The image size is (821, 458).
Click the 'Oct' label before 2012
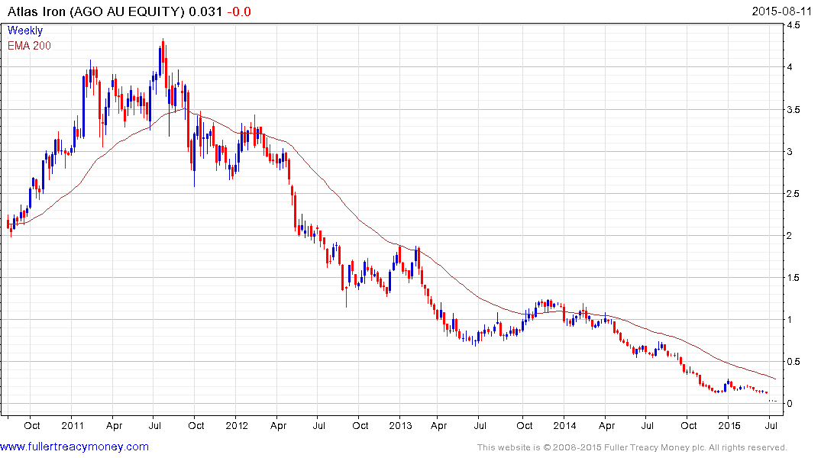[x=196, y=425]
